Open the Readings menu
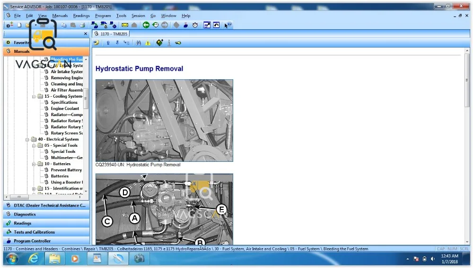 [x=81, y=16]
